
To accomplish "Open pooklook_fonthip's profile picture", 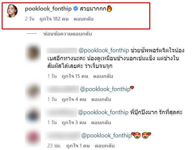I will (x=11, y=11).
